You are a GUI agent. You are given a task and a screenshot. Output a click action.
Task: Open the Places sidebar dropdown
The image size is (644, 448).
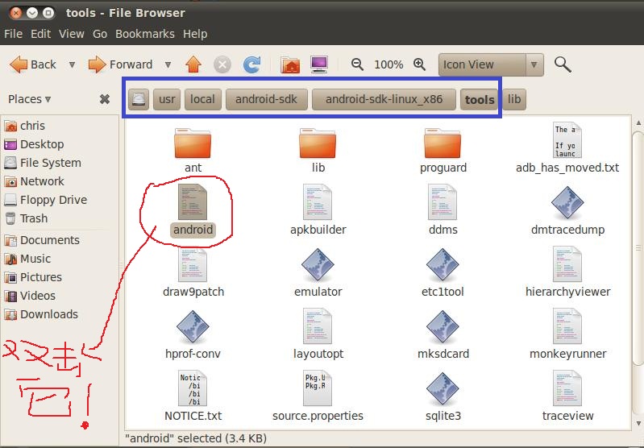click(x=29, y=99)
